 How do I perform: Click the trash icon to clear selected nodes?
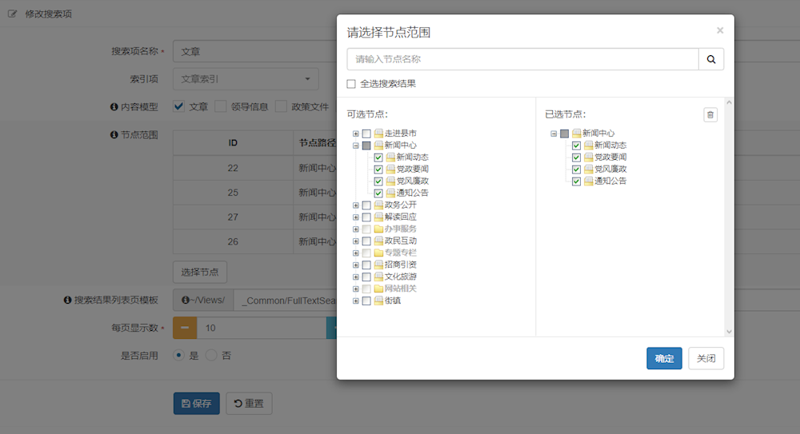click(710, 115)
